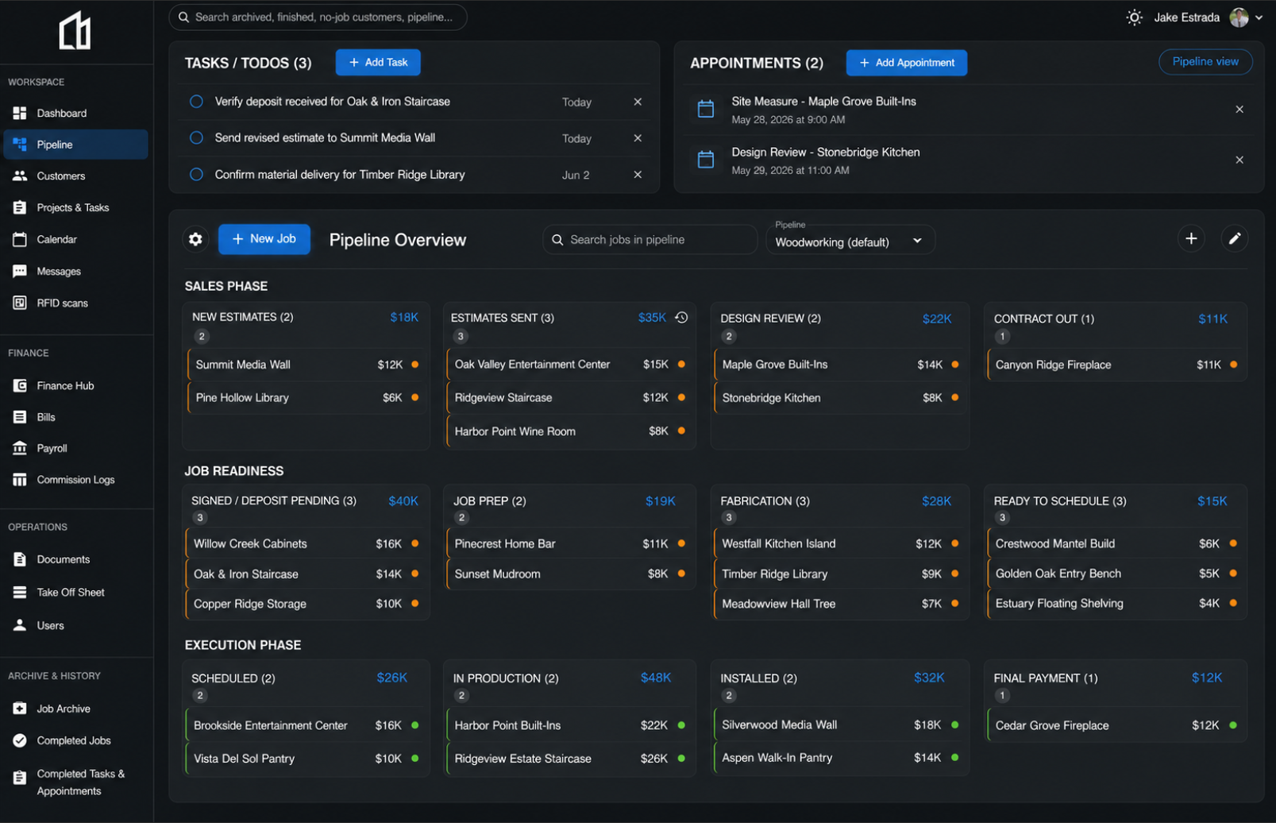Click Design Review appointment calendar icon
The image size is (1276, 823).
[706, 160]
